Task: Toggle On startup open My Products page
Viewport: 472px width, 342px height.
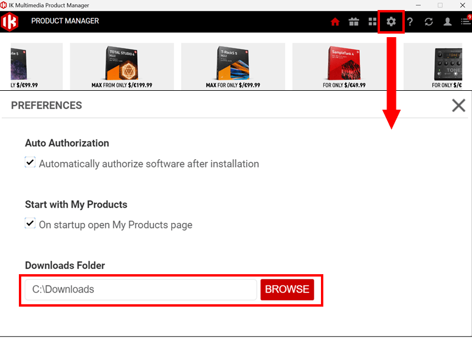Action: pos(30,223)
